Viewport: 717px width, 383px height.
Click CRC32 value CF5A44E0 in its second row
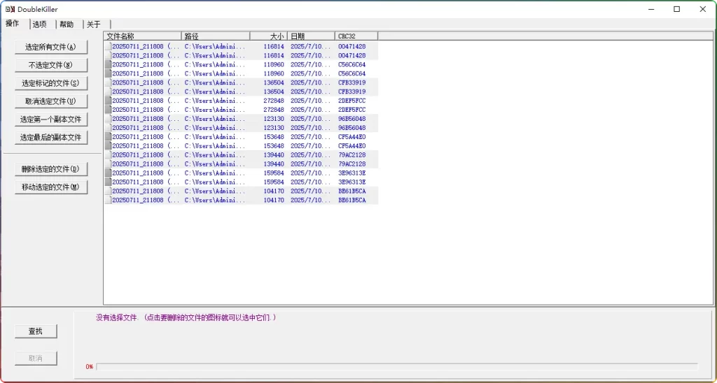(352, 145)
